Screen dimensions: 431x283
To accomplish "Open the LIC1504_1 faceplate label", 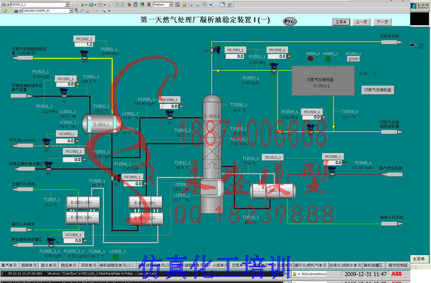I will 73,234.
